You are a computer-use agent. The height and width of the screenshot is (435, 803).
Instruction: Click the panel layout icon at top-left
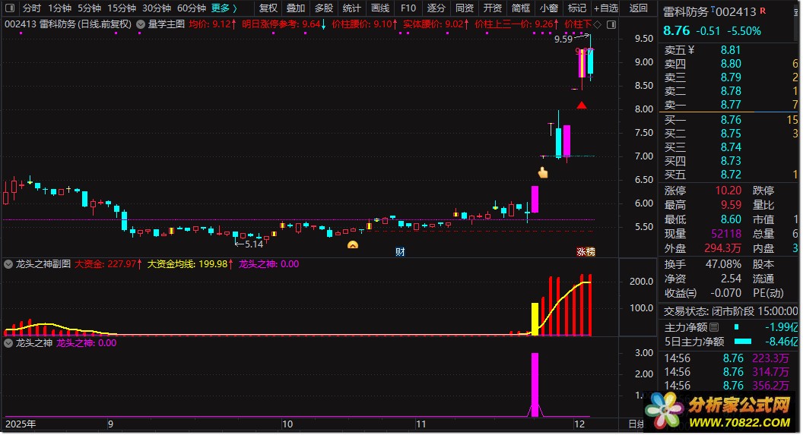tap(10, 8)
